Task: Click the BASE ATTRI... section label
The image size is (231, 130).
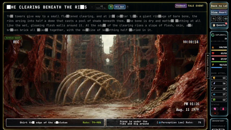Action: (x=219, y=73)
